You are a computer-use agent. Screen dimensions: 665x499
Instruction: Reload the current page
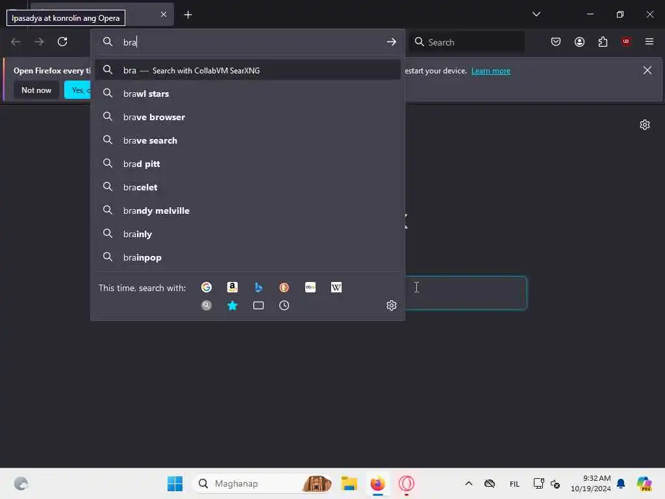[x=62, y=42]
